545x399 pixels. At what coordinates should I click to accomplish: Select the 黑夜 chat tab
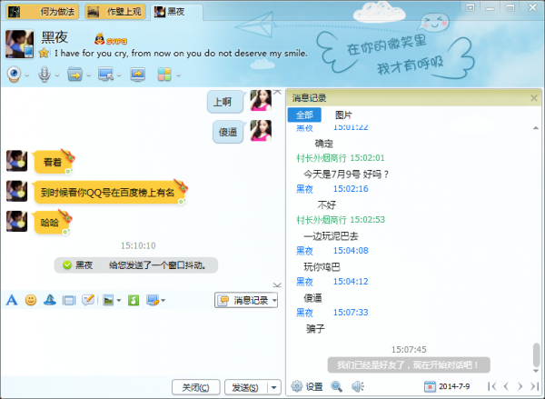[177, 12]
